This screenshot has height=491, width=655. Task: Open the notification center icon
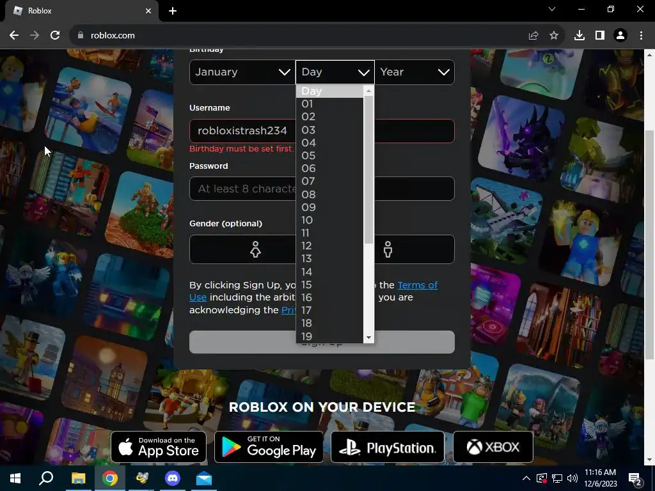click(x=635, y=479)
